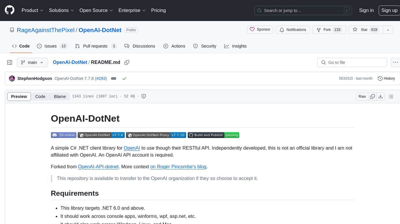
Task: Expand the Solutions menu
Action: [x=61, y=10]
